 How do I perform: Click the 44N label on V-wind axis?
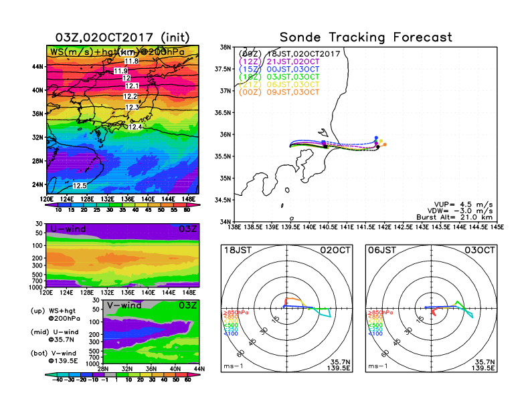[x=199, y=369]
